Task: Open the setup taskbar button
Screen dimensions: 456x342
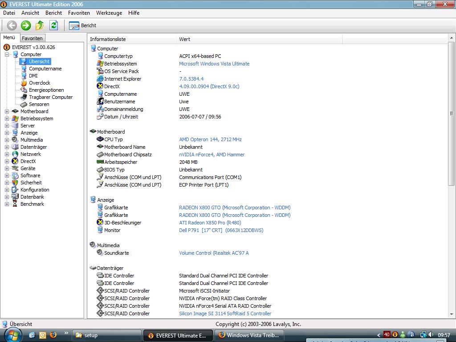Action: coord(106,335)
